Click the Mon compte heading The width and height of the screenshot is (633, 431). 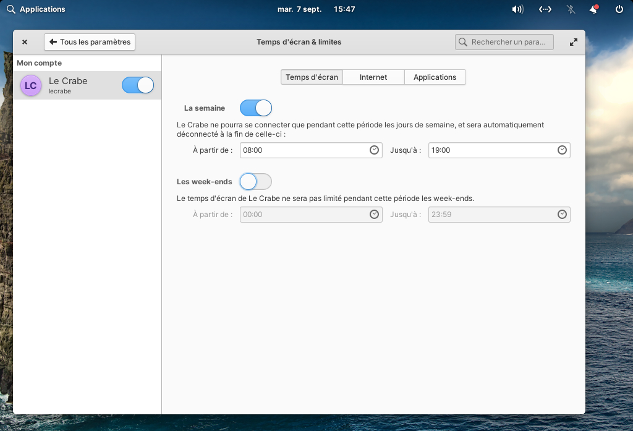point(39,63)
